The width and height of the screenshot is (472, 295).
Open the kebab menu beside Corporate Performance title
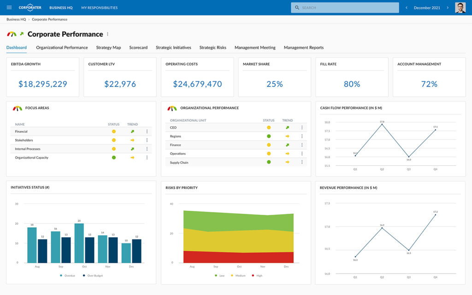[108, 34]
